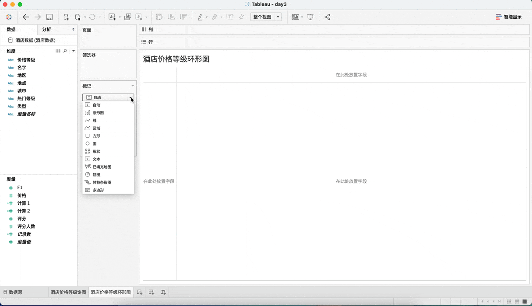Choose 多边形 mark type
Image resolution: width=532 pixels, height=306 pixels.
[x=108, y=190]
